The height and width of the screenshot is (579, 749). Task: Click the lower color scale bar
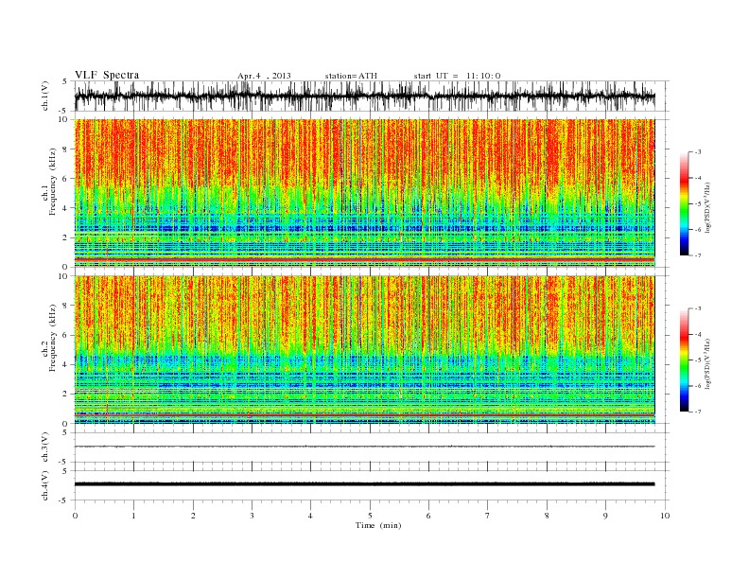point(685,360)
